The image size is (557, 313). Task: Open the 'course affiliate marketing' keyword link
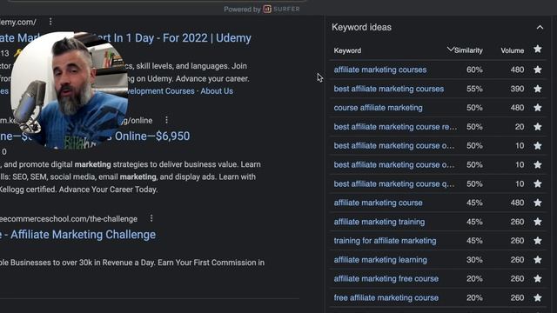(378, 108)
